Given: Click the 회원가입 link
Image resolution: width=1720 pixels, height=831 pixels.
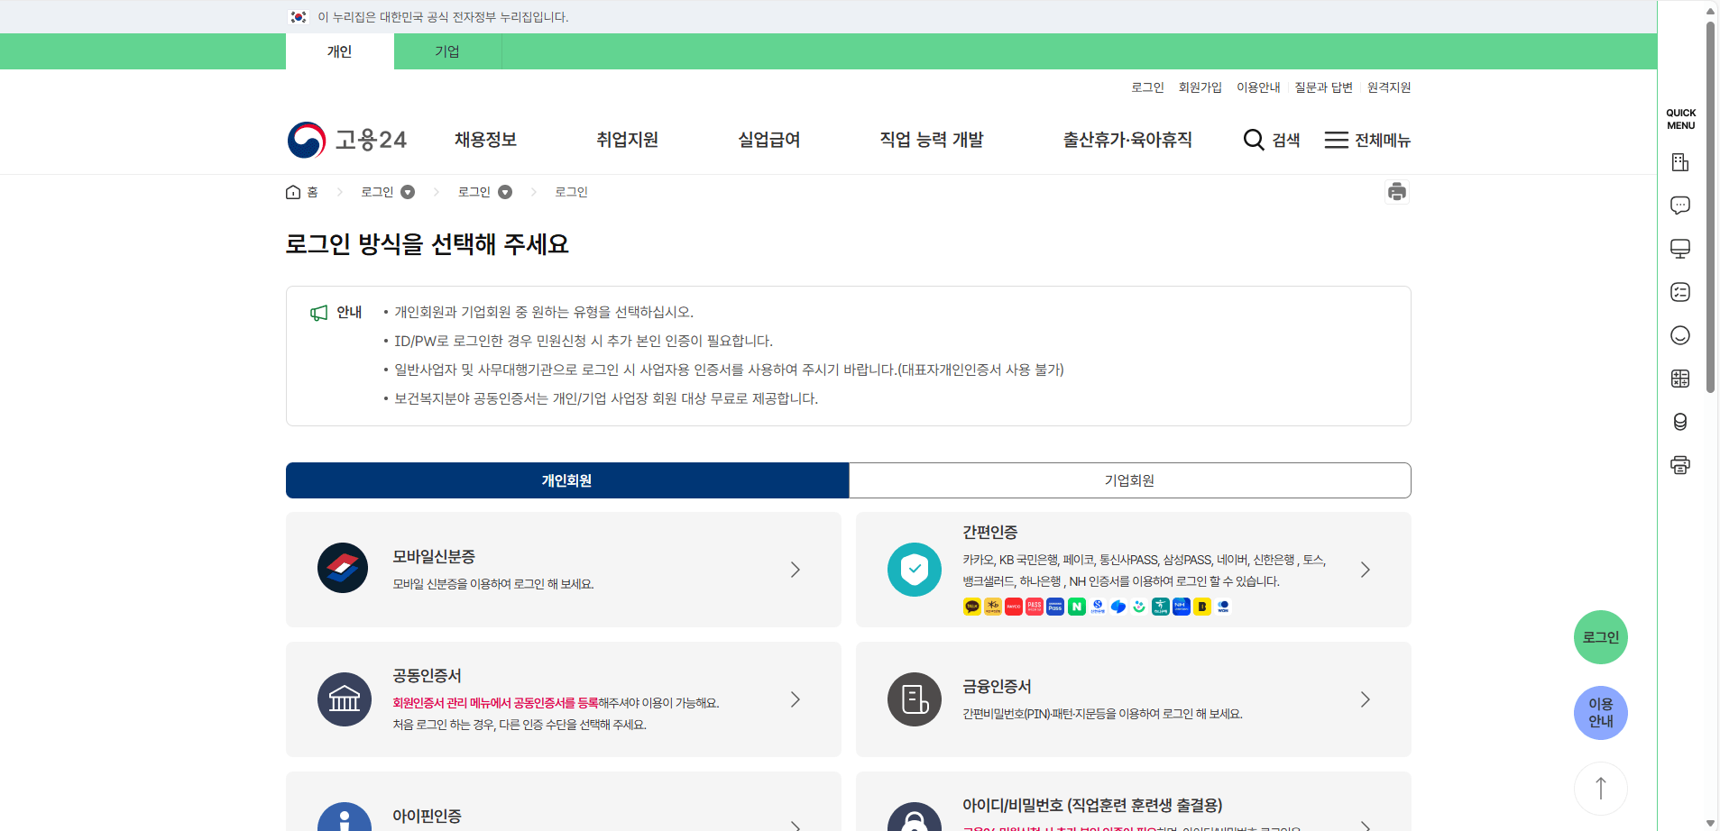Looking at the screenshot, I should tap(1201, 87).
